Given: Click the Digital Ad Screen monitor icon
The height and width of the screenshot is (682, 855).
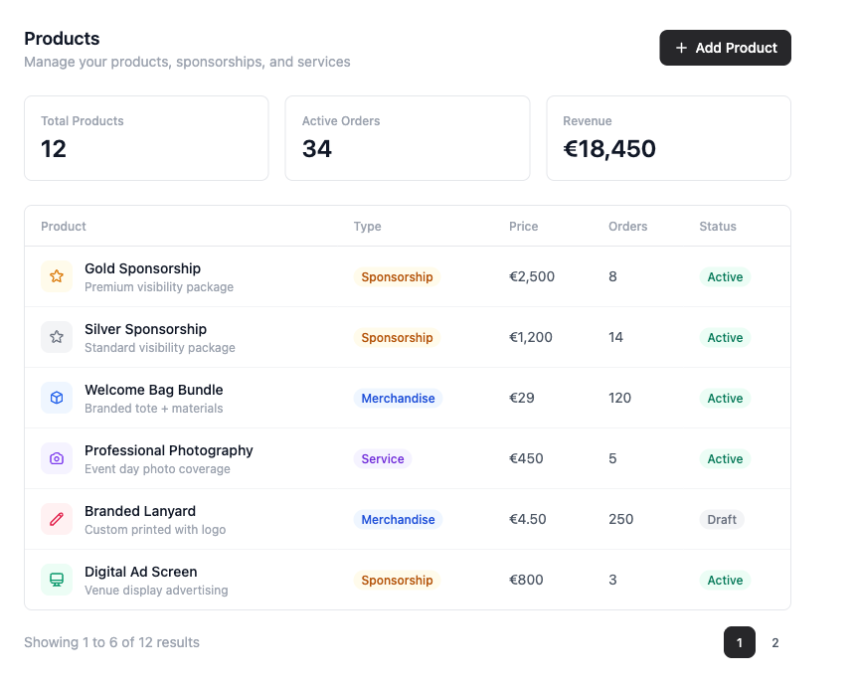Looking at the screenshot, I should point(57,580).
